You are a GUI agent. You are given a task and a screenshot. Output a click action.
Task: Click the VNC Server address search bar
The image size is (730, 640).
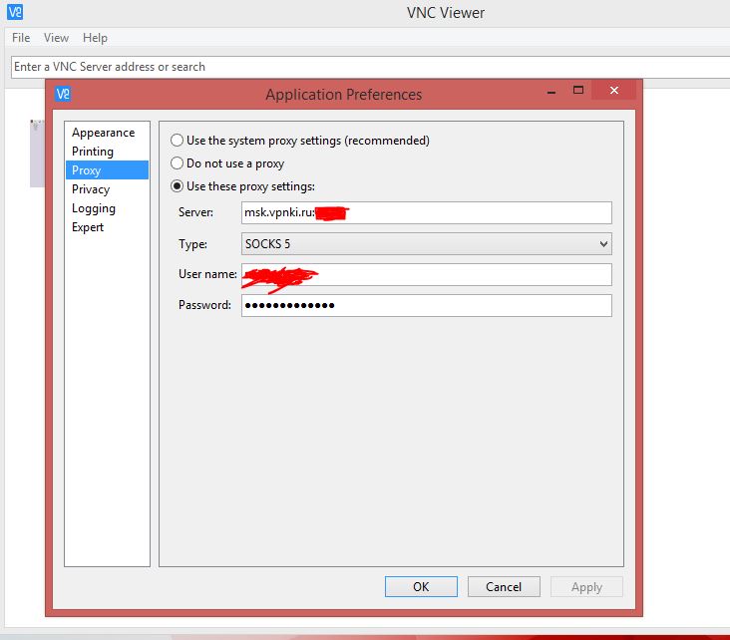[x=371, y=67]
